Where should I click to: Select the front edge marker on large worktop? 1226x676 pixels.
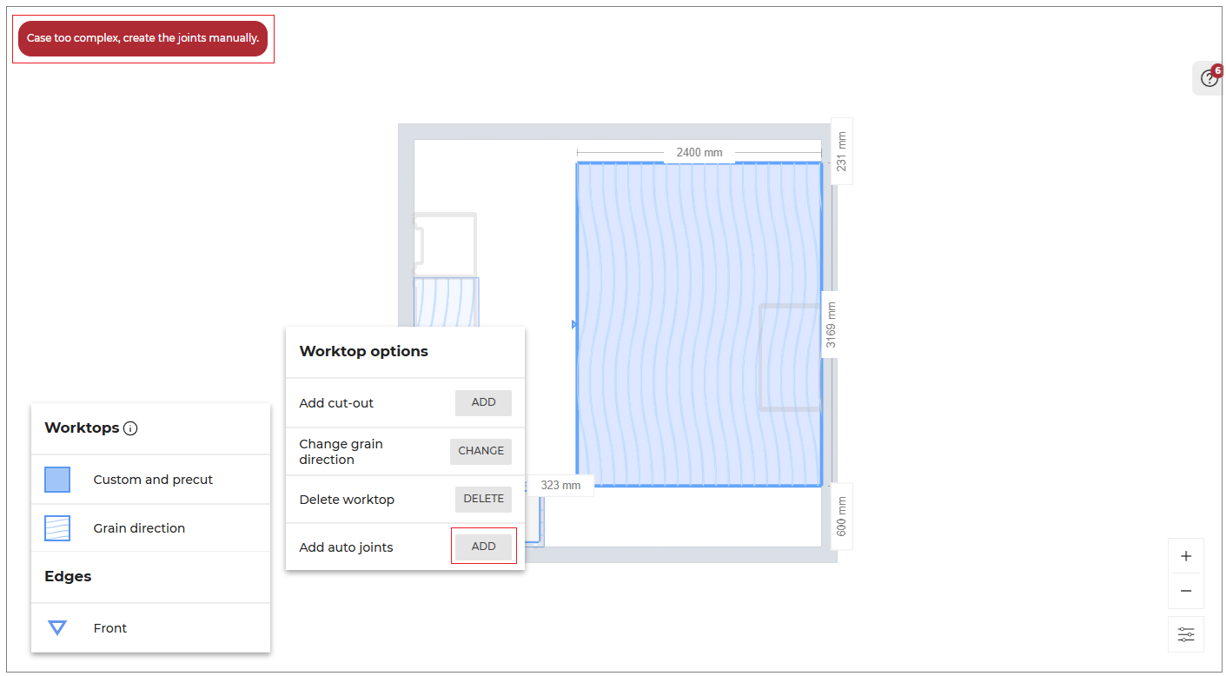click(x=574, y=325)
